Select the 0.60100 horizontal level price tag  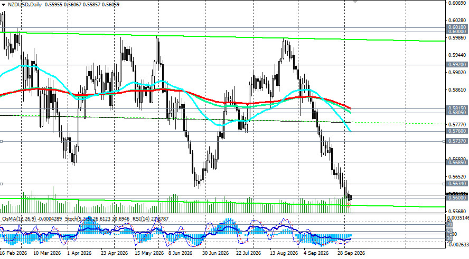[x=457, y=27]
